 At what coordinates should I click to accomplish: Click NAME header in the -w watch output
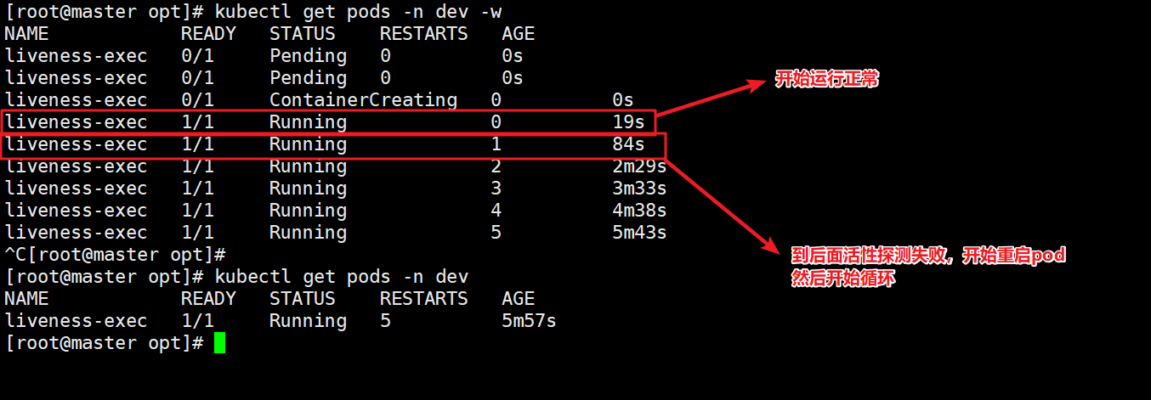pyautogui.click(x=26, y=34)
